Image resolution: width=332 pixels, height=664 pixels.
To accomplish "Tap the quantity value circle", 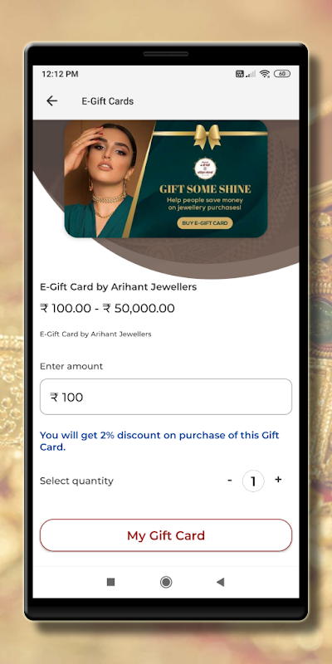I will point(253,481).
